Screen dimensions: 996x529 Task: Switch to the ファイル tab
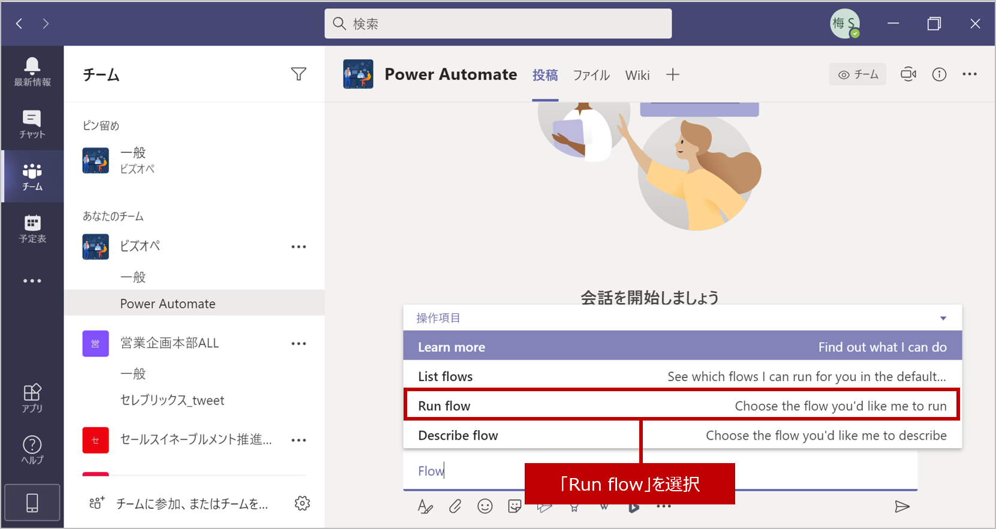point(591,75)
